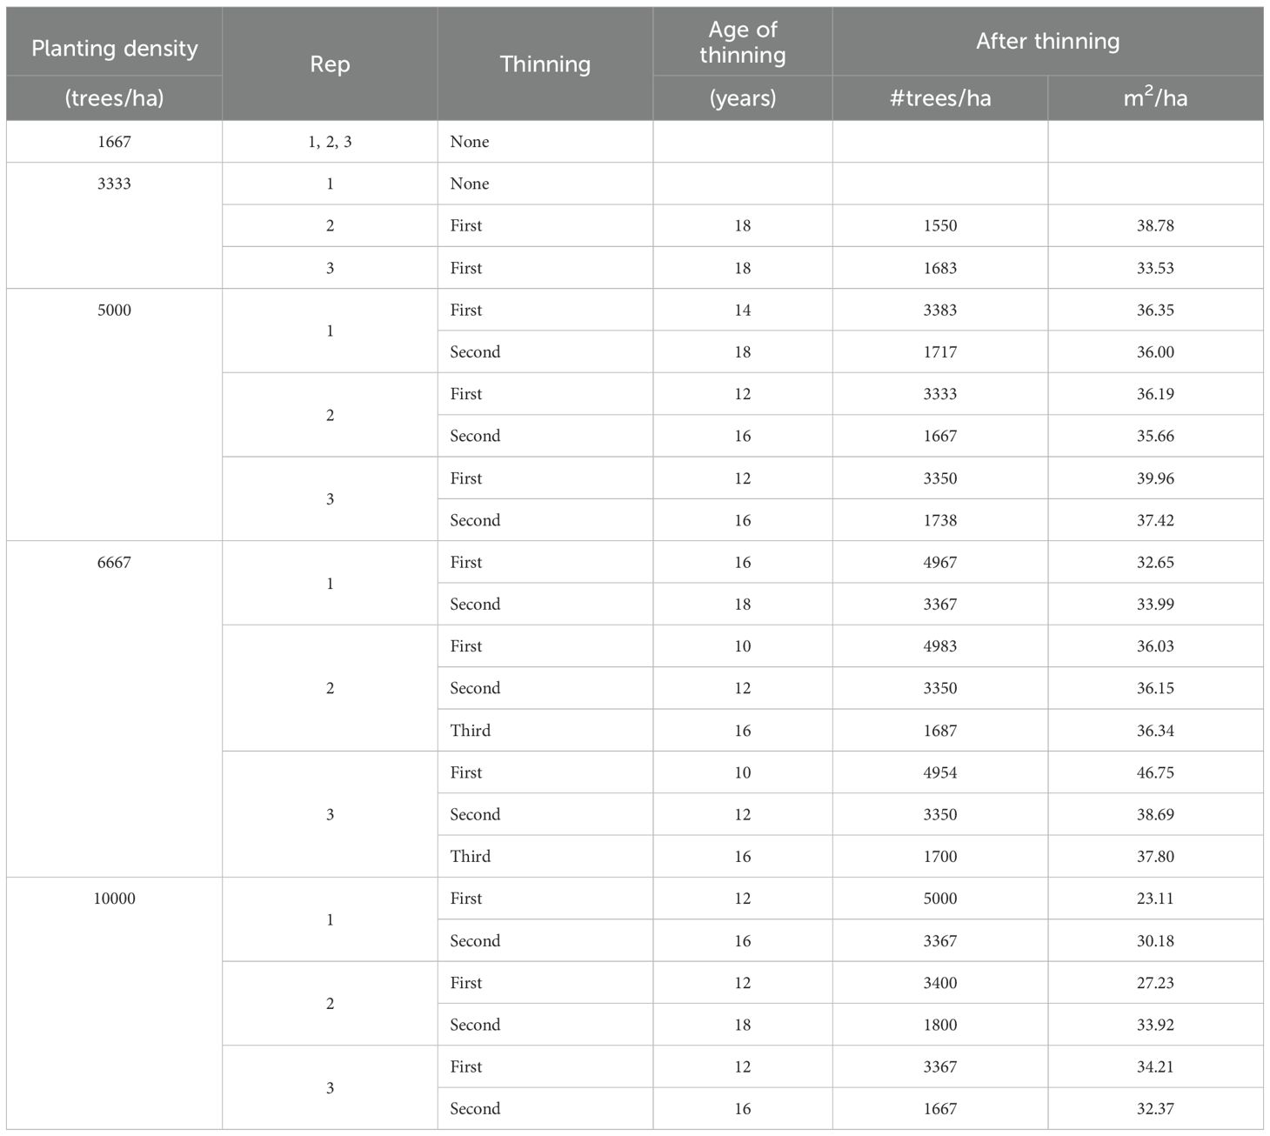1270x1136 pixels.
Task: Click the 1550 trees/ha value
Action: pos(939,225)
